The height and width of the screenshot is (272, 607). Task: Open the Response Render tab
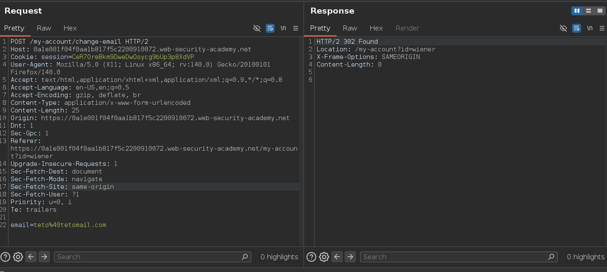click(x=407, y=28)
